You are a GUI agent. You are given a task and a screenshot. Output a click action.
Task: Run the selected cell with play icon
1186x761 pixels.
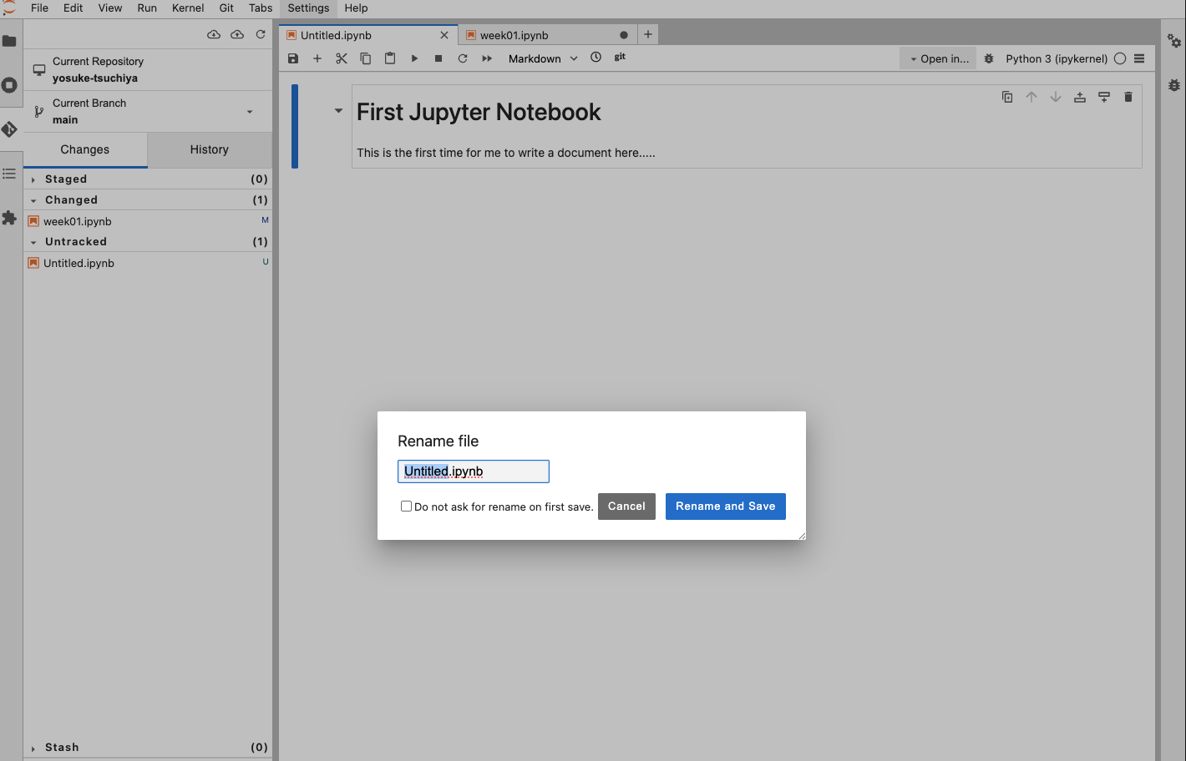click(414, 58)
